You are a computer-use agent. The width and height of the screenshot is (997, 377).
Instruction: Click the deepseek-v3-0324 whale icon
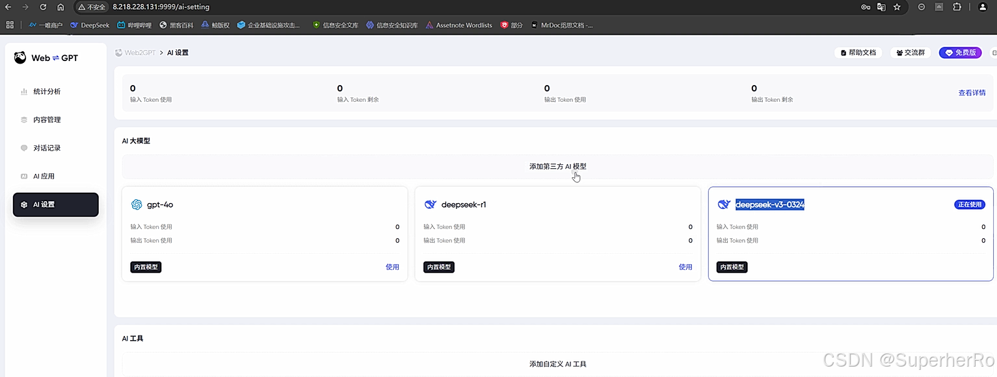[724, 204]
